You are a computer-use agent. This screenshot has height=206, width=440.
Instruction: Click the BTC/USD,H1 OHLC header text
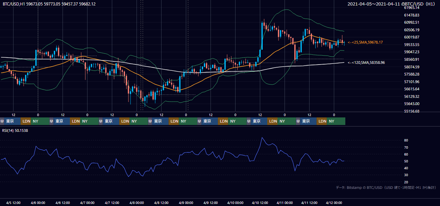tap(49, 4)
